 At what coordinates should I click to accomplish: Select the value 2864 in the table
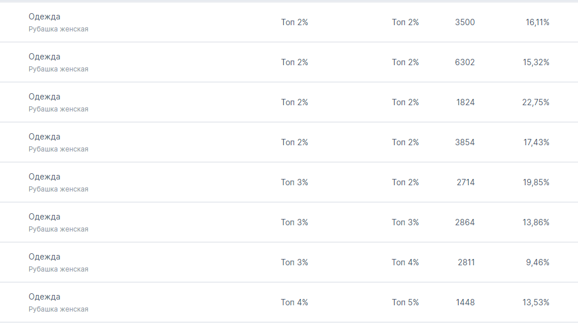coord(464,222)
